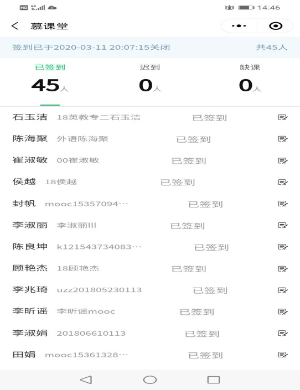This screenshot has width=300, height=390.
Task: Edit sign-in status for 顾艳杰
Action: coord(283,269)
